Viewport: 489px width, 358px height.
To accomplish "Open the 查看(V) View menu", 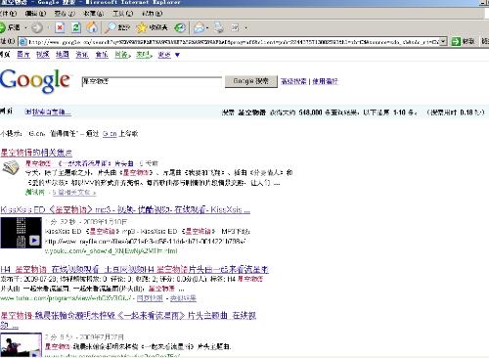I will (x=65, y=14).
